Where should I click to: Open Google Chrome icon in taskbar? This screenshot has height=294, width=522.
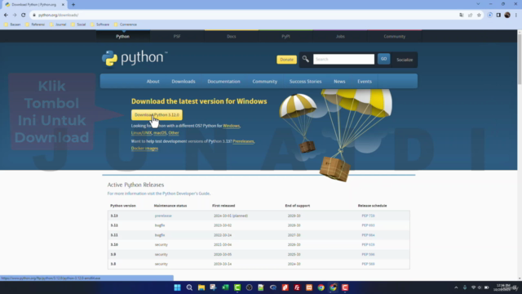coord(321,287)
